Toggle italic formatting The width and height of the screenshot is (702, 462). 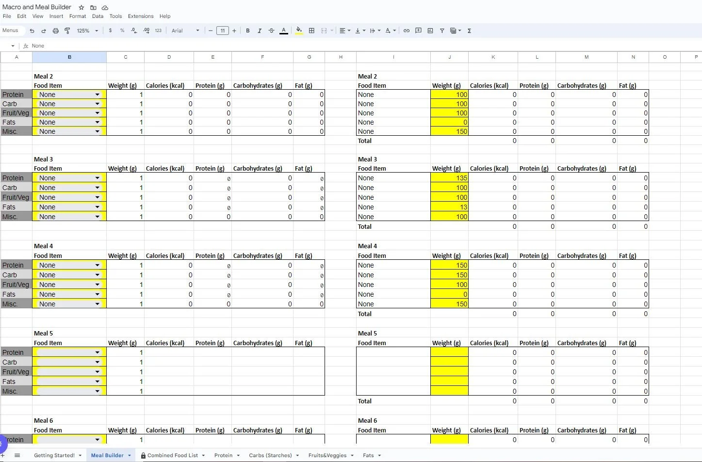coord(260,31)
